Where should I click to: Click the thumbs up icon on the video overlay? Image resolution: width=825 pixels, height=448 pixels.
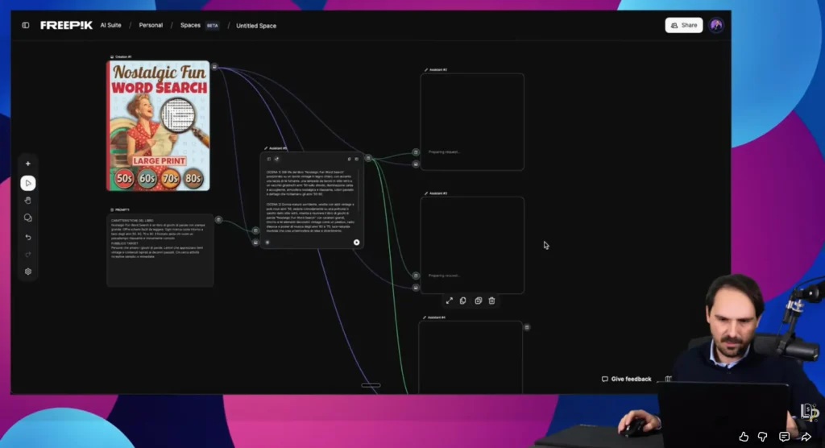click(744, 437)
